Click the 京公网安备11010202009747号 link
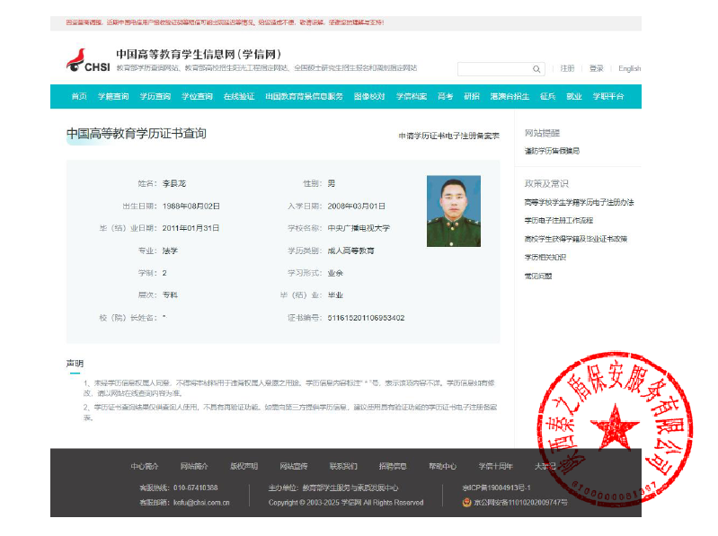This screenshot has width=718, height=536. (520, 502)
